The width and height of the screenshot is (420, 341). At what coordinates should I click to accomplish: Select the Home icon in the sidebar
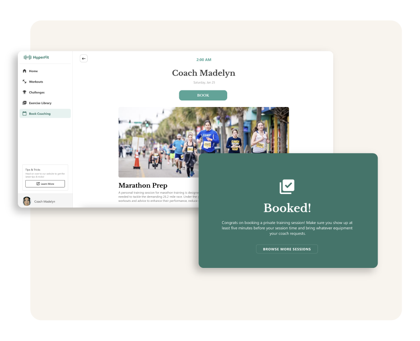24,70
